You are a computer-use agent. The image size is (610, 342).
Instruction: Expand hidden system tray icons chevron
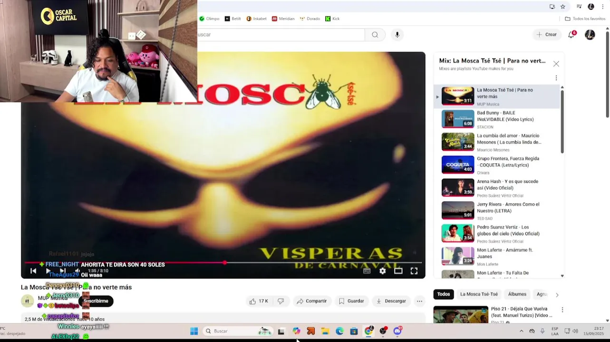[x=521, y=331]
